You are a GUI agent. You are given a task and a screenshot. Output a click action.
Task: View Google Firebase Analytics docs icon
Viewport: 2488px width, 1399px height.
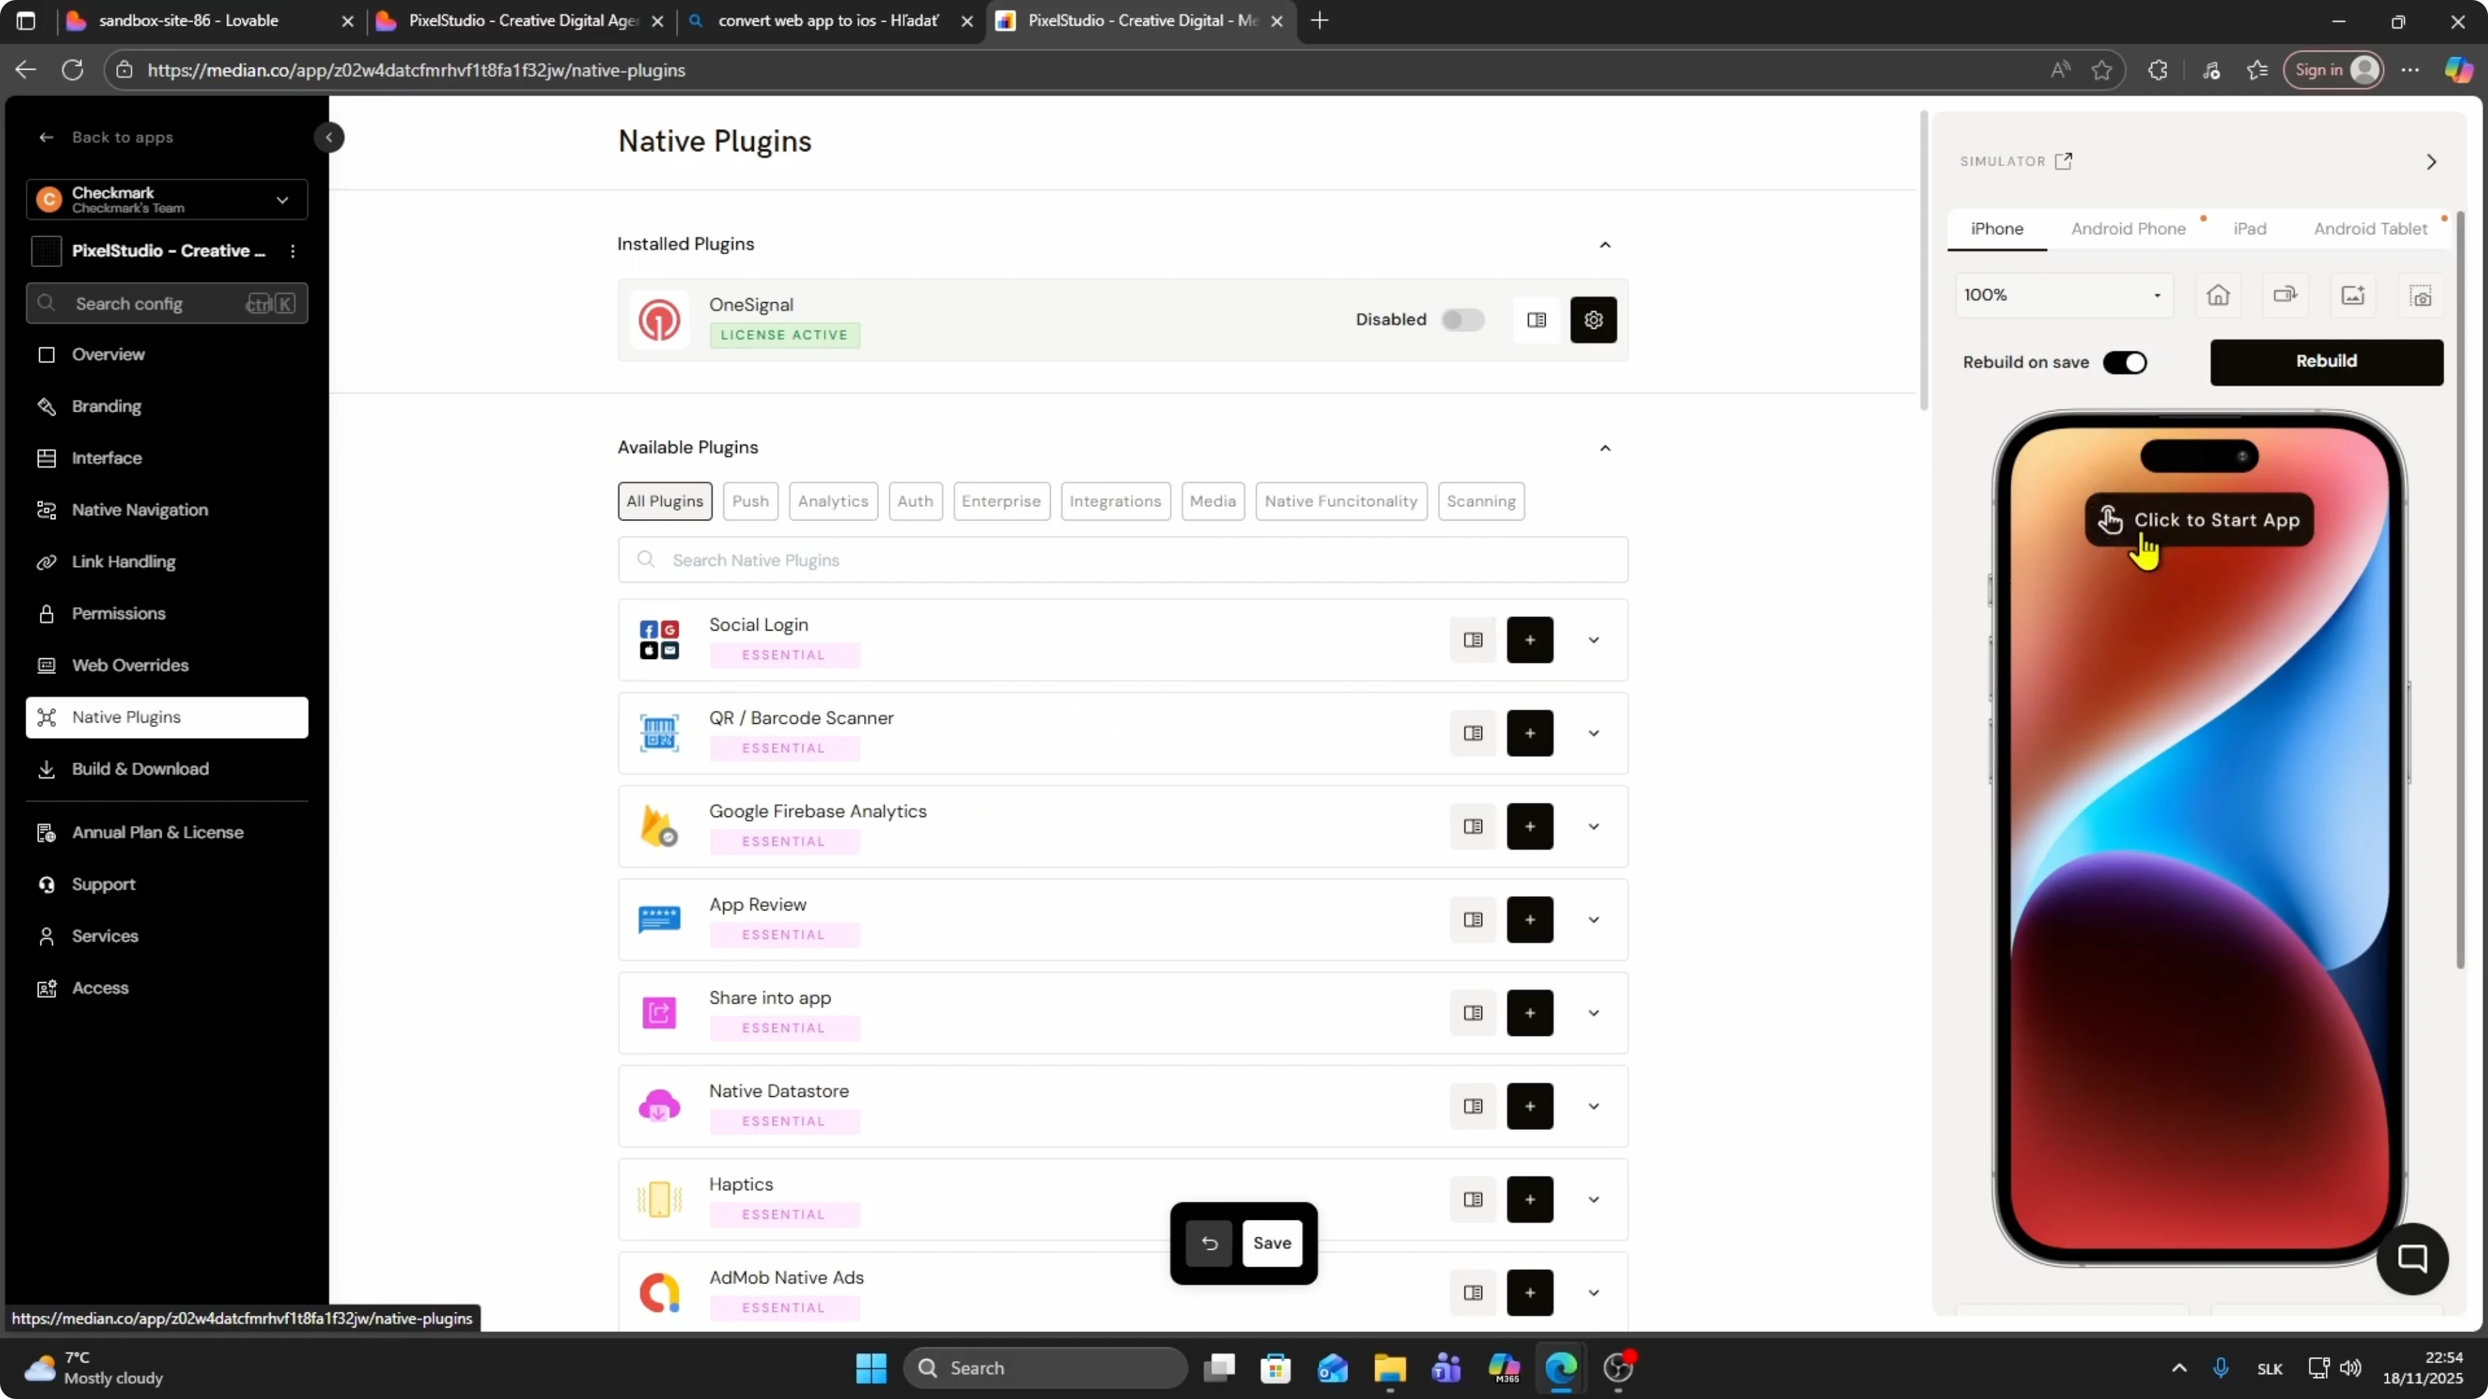click(1473, 827)
